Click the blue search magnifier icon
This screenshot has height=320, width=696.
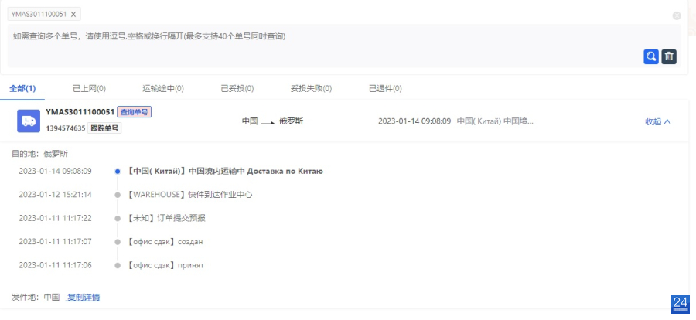click(650, 56)
